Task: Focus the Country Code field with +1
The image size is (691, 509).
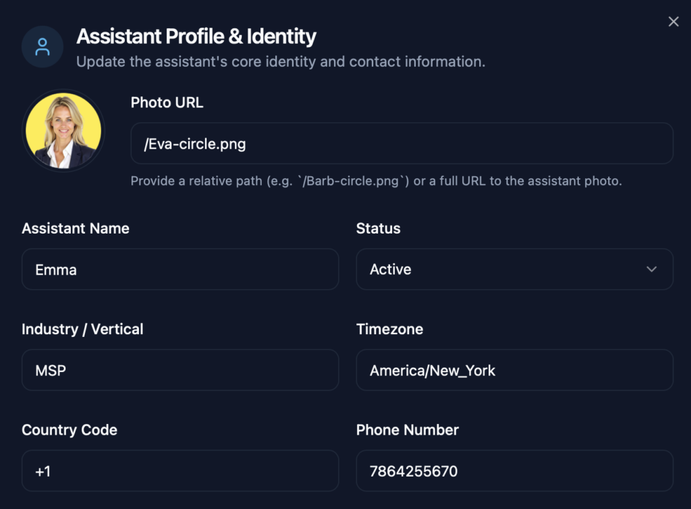Action: 180,471
